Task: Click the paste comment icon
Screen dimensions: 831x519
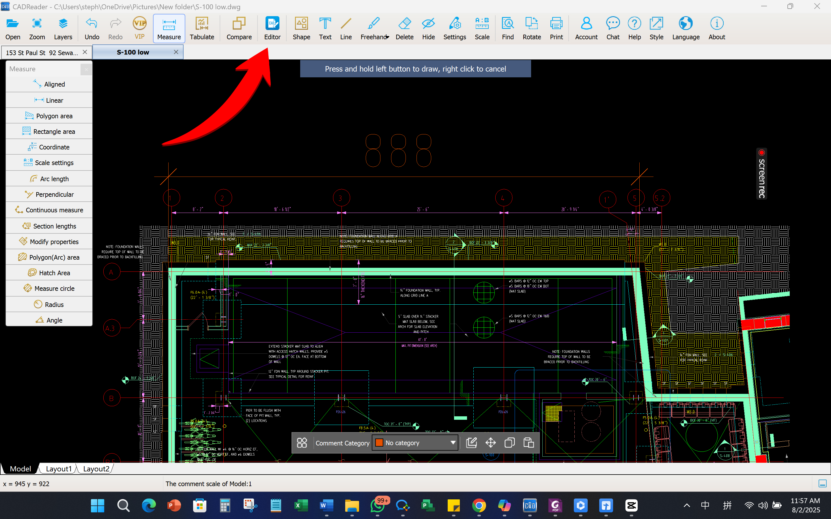Action: click(x=529, y=443)
